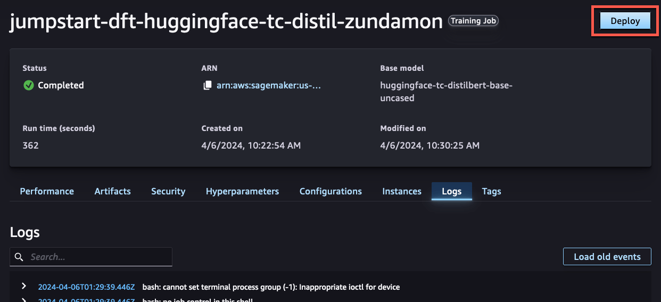Click the Training Job badge

(x=474, y=21)
